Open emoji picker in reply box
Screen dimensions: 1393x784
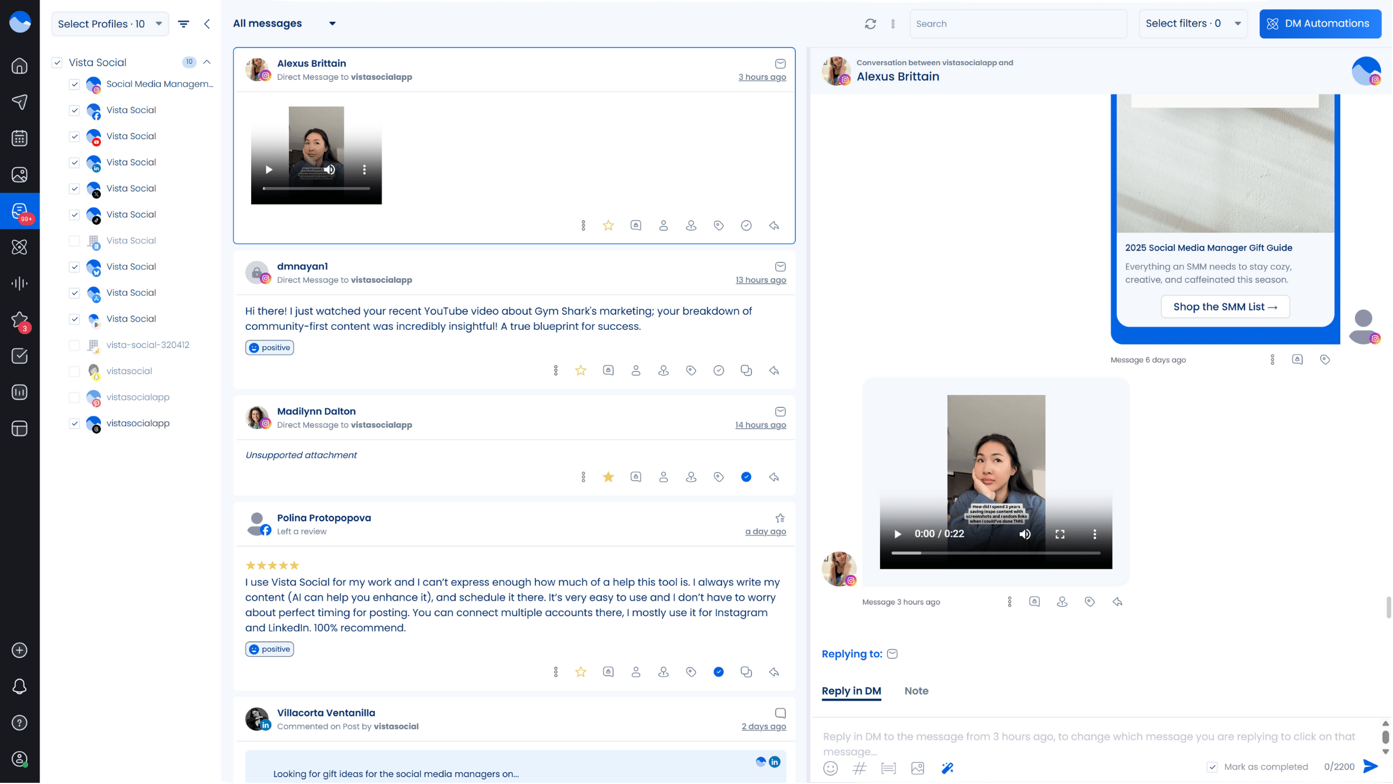point(831,769)
